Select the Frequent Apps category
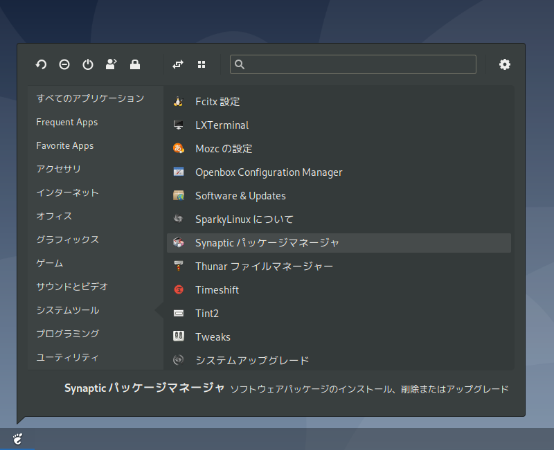The width and height of the screenshot is (554, 450). 66,123
